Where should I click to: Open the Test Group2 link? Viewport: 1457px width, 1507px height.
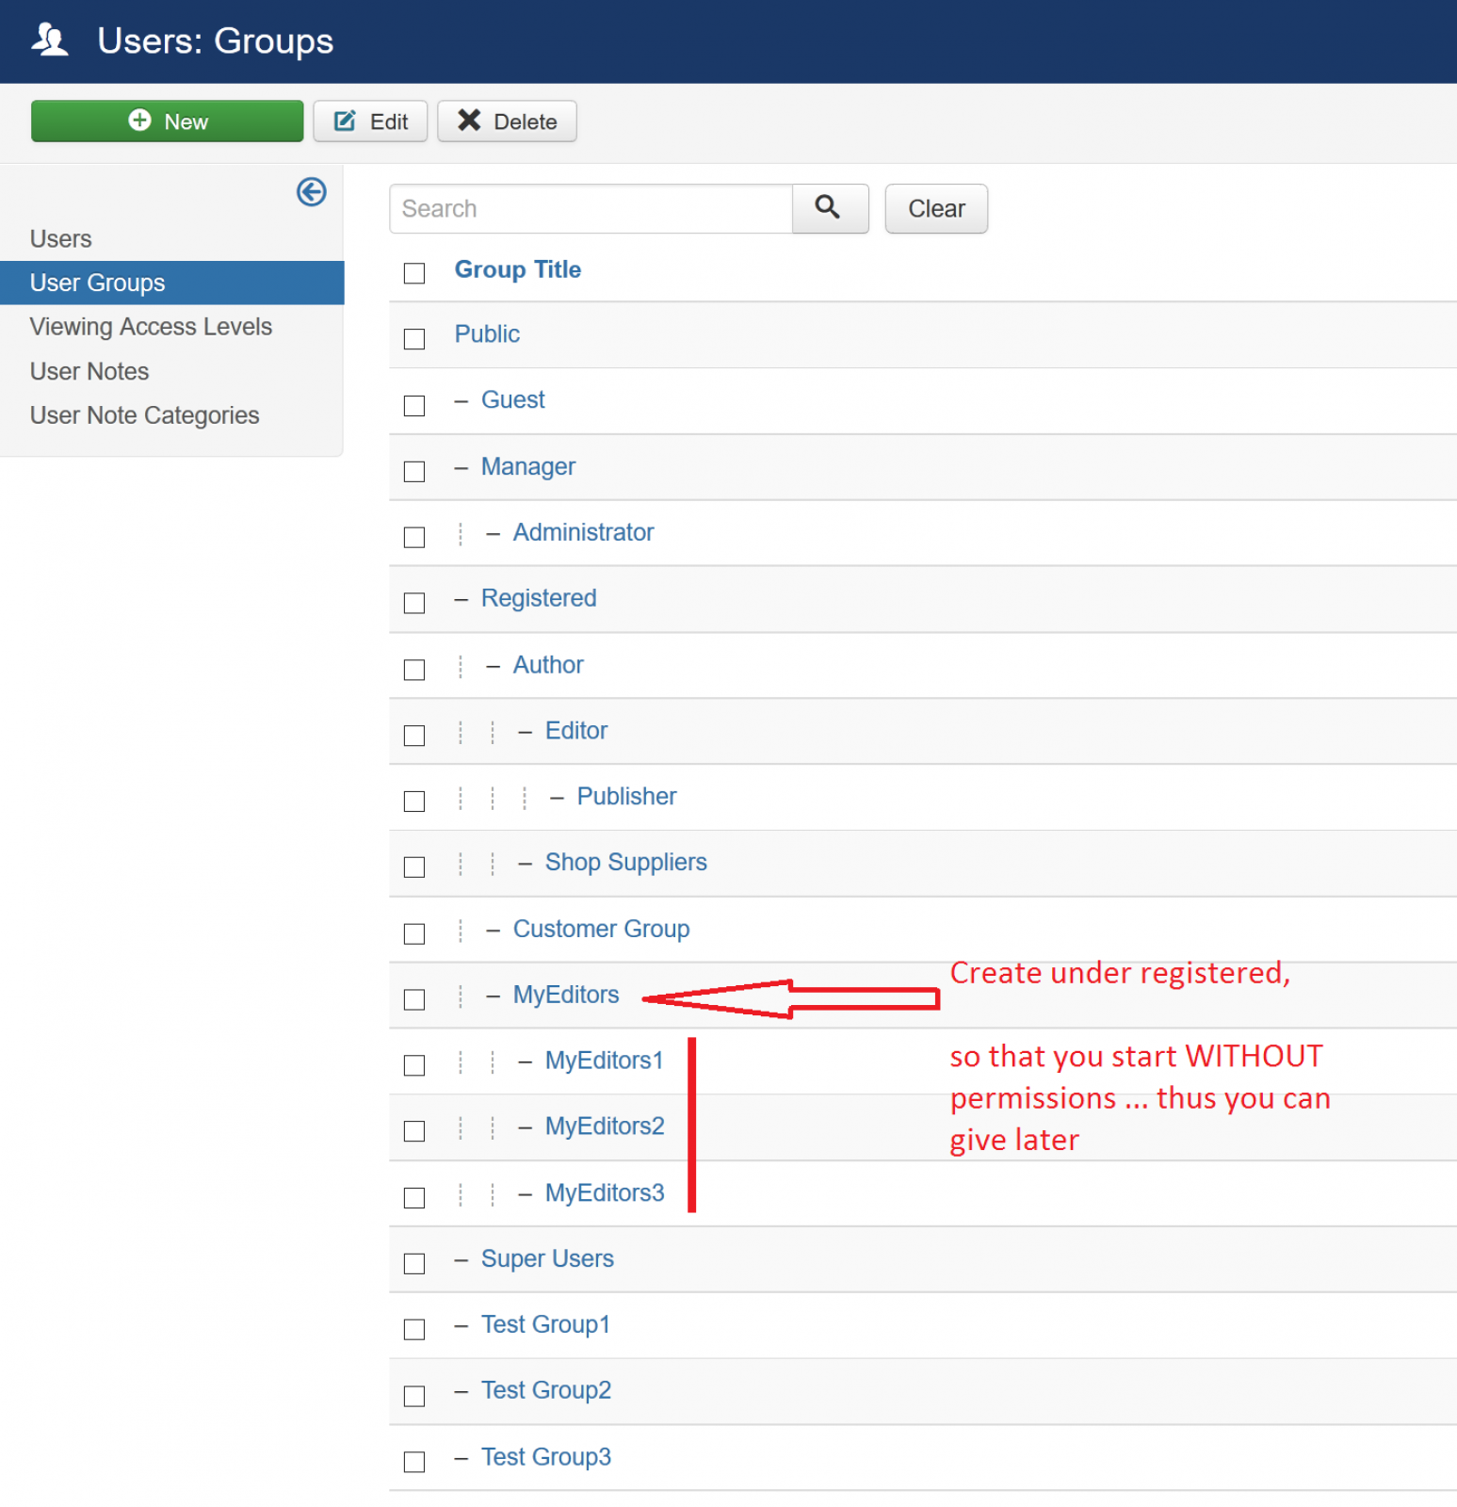(546, 1391)
